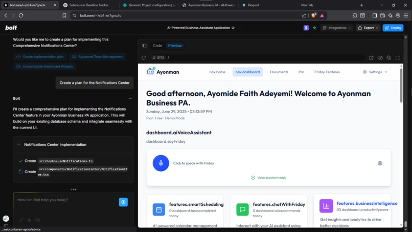
Task: Click the user avatar at the bottom left
Action: 6,218
